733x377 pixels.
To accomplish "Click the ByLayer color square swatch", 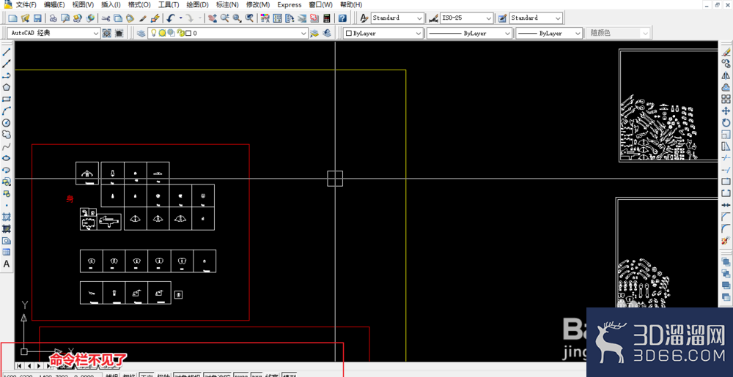I will (349, 33).
